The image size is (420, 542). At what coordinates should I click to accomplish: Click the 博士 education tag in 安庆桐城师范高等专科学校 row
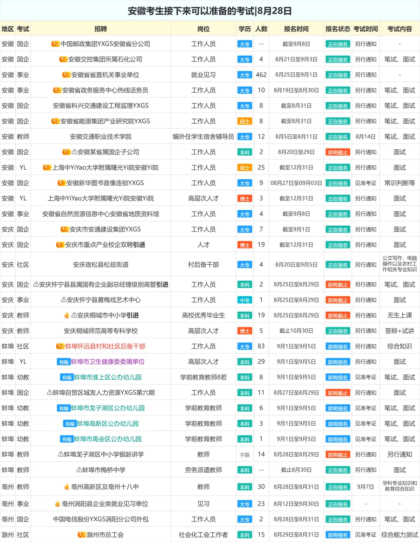(x=245, y=331)
